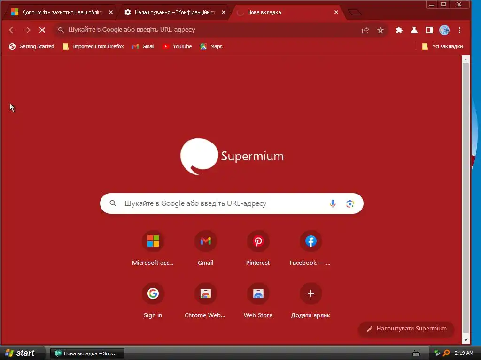Click the network connection tray icon
The width and height of the screenshot is (481, 360).
(437, 353)
